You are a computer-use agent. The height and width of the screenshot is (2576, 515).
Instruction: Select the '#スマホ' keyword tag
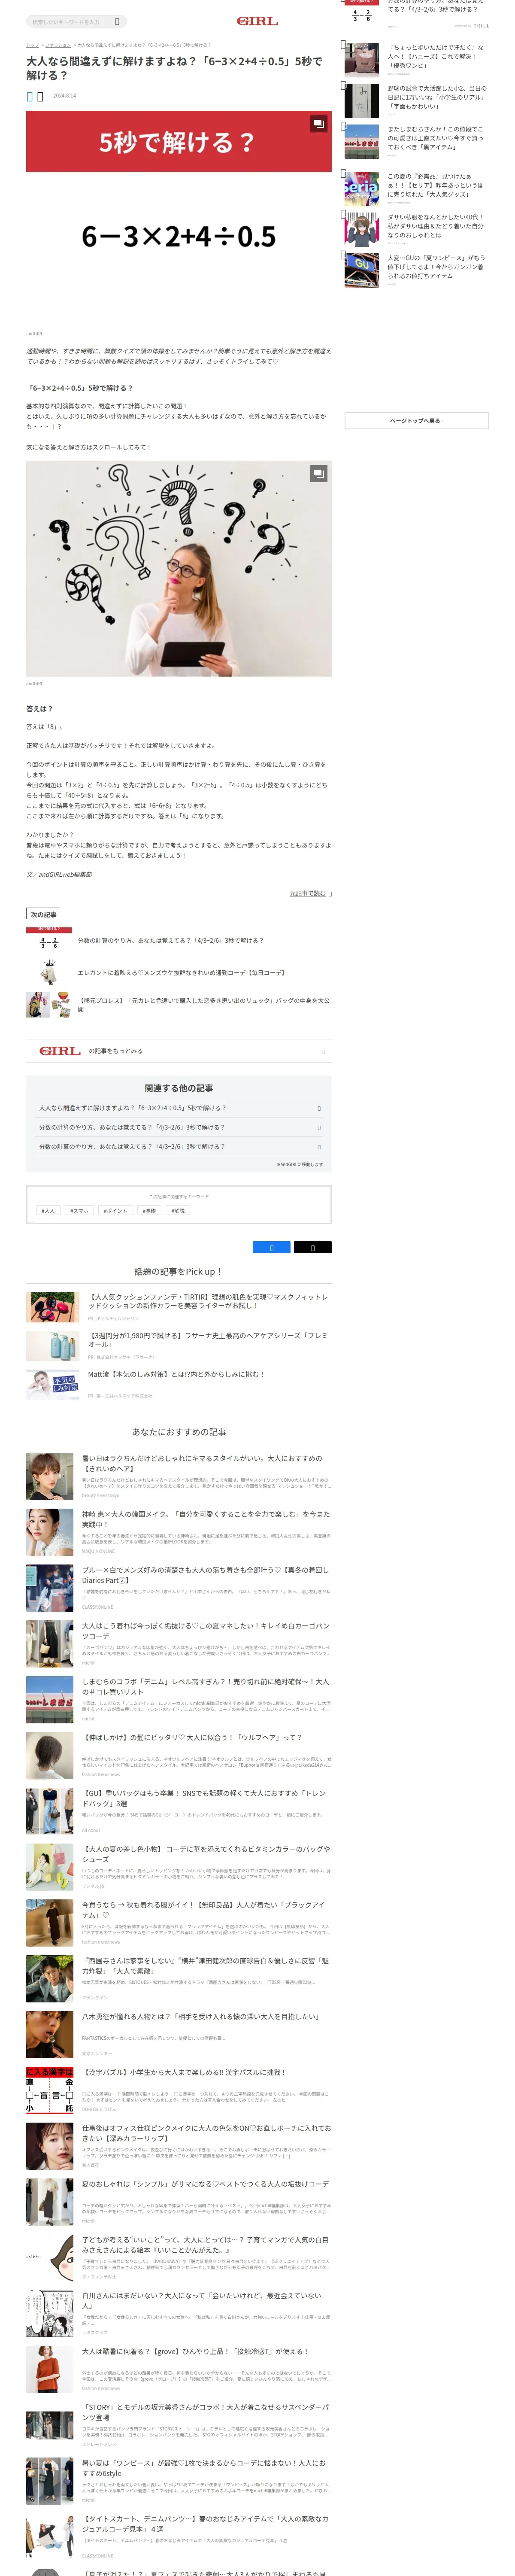tap(79, 1210)
